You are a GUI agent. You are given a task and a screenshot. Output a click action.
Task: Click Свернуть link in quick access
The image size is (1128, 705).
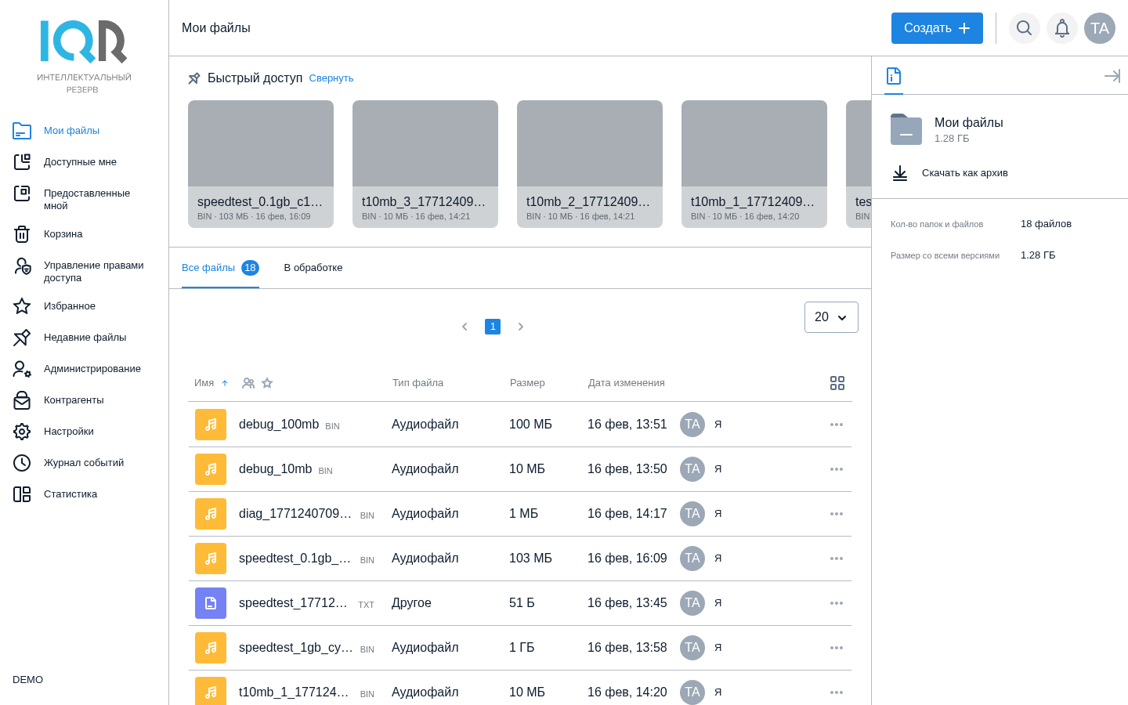click(x=331, y=78)
